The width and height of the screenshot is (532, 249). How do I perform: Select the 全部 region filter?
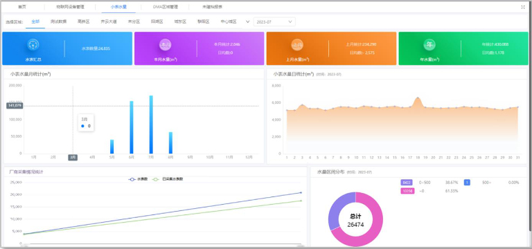(x=35, y=21)
